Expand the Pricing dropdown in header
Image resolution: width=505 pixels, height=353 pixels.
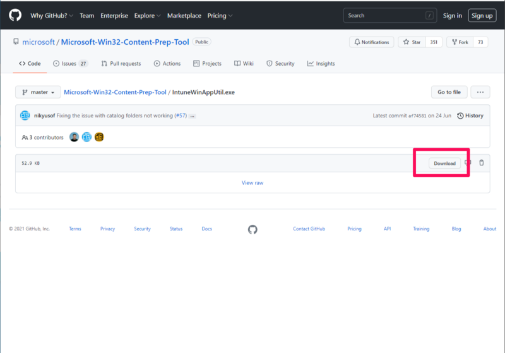(220, 15)
